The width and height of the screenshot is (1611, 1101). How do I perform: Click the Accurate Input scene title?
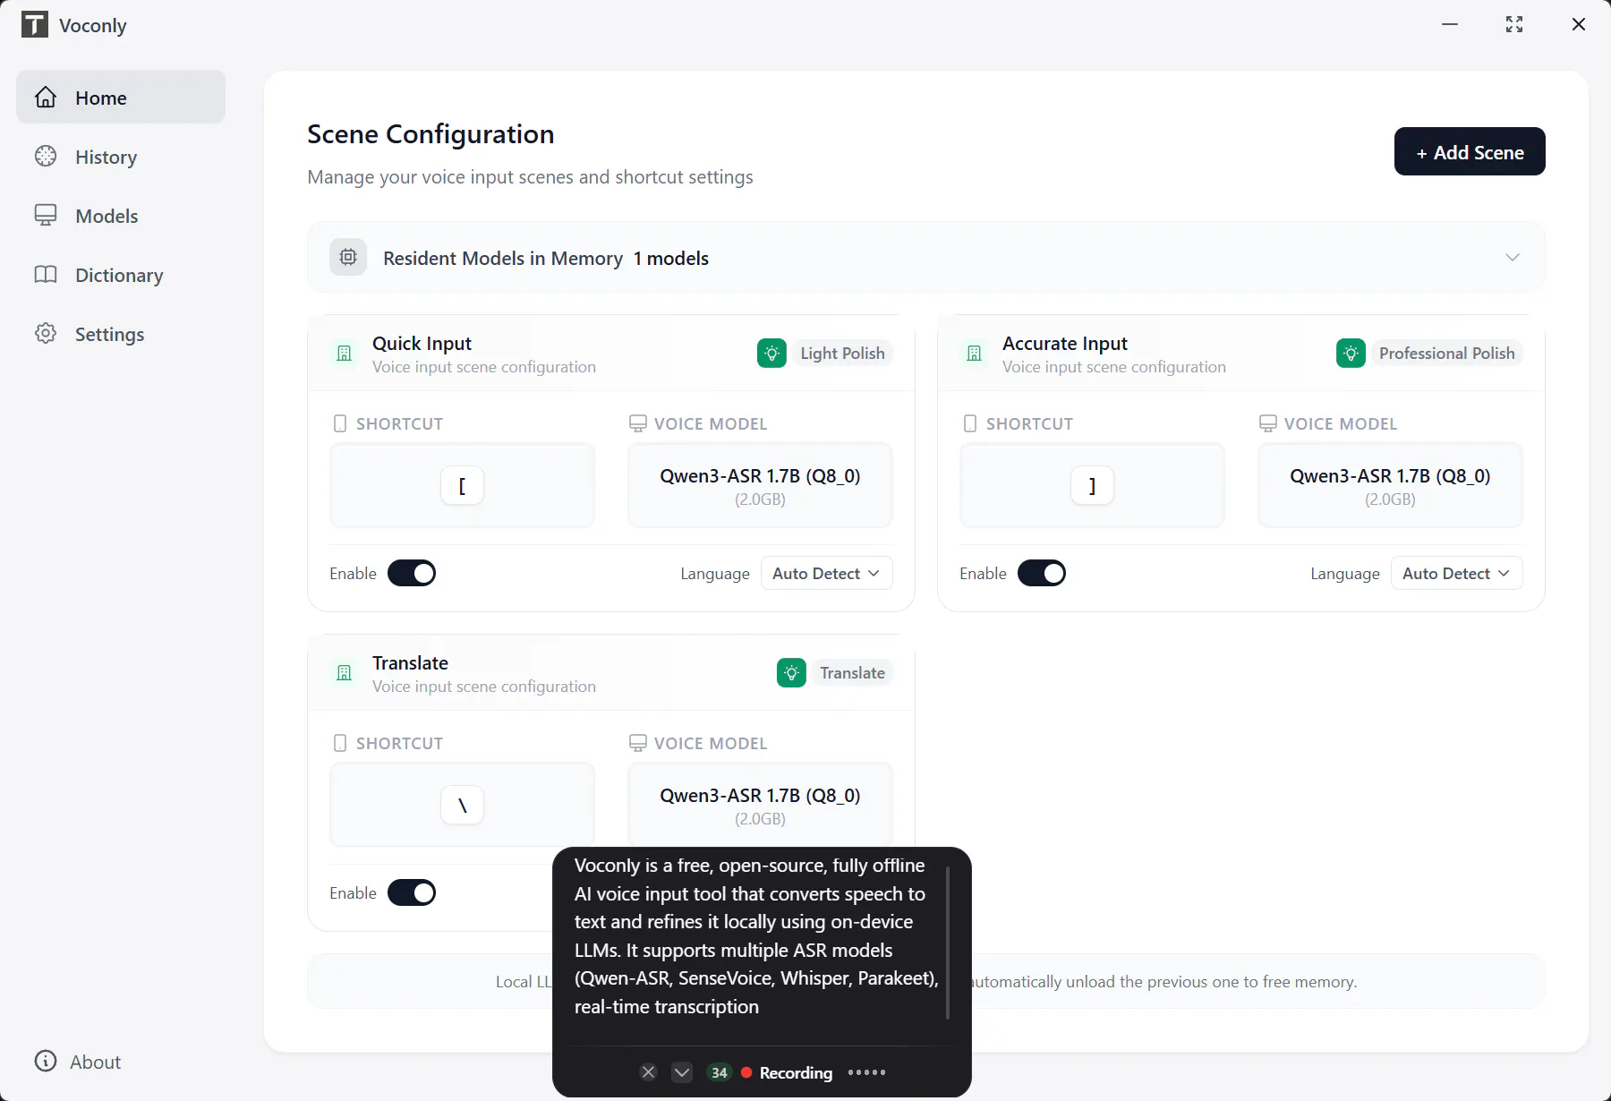pyautogui.click(x=1065, y=344)
